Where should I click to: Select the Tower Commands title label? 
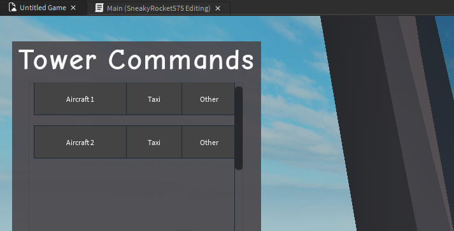pyautogui.click(x=136, y=60)
